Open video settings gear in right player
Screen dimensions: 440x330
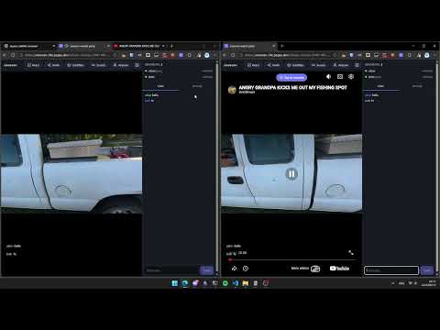tap(351, 77)
